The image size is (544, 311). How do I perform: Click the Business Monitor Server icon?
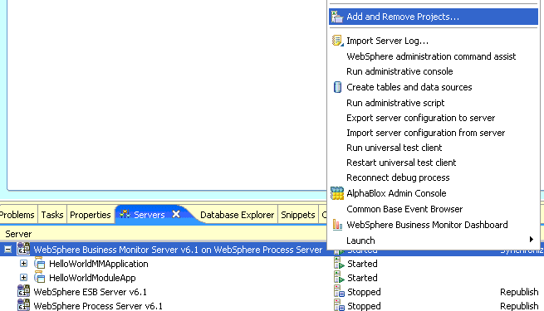(23, 249)
